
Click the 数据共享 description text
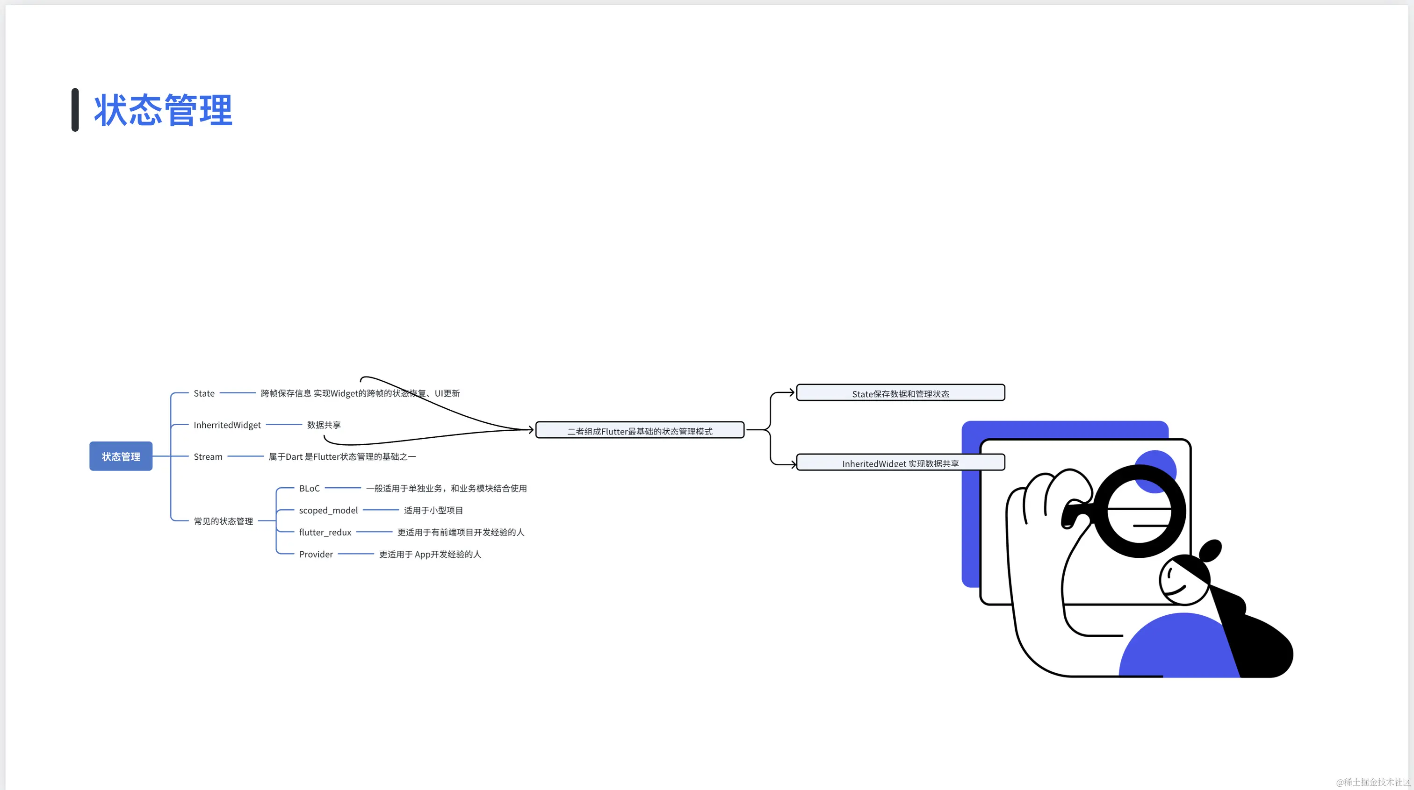[x=324, y=425]
